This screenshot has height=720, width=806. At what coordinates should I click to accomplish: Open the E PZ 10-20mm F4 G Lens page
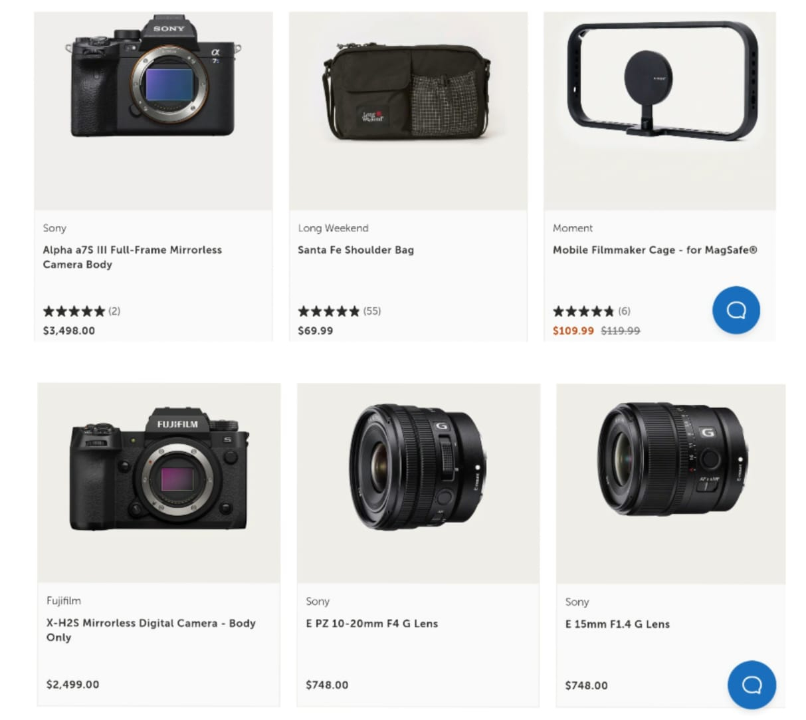pyautogui.click(x=371, y=624)
